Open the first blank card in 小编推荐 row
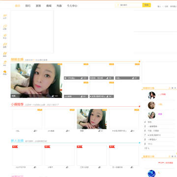 tap(27, 119)
